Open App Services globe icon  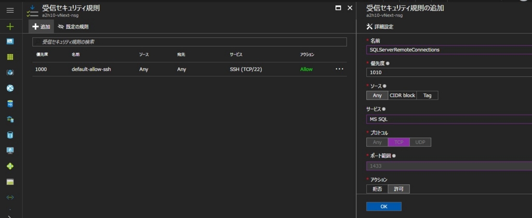click(10, 88)
